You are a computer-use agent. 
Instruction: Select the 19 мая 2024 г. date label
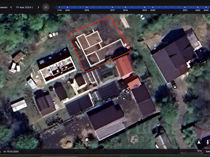25,7
